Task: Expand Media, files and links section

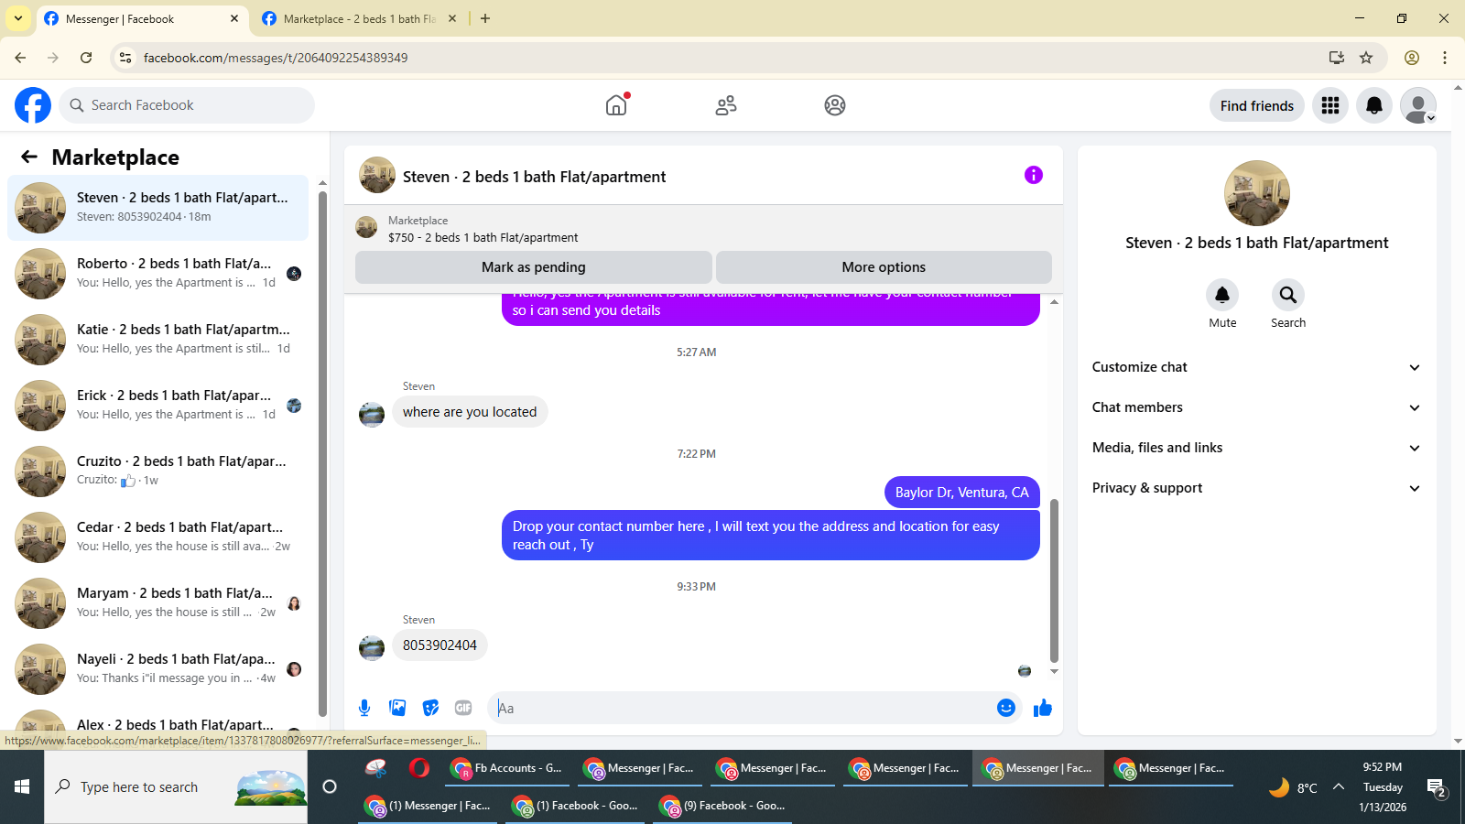Action: click(x=1256, y=448)
